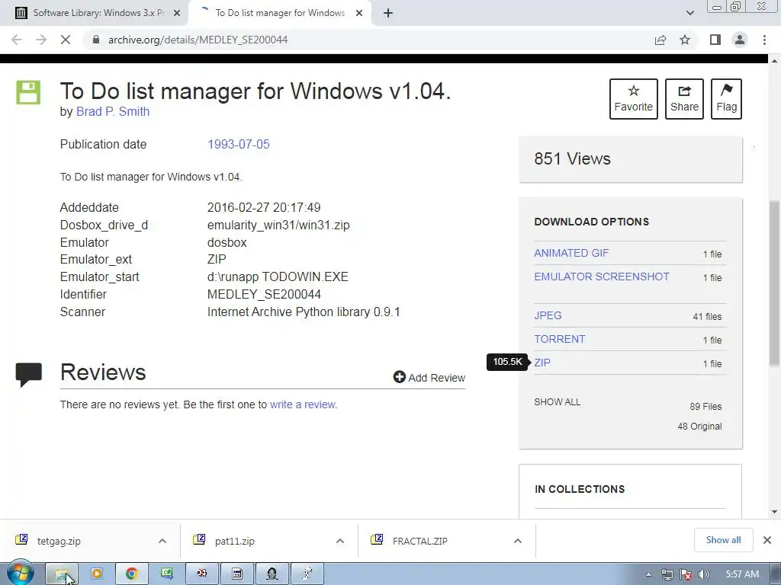The height and width of the screenshot is (585, 781).
Task: Open the Chrome profile avatar
Action: (740, 40)
